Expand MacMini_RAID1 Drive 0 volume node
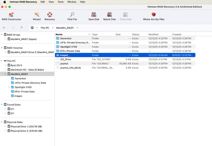Viewport: 212px width, 146px height. [5, 52]
